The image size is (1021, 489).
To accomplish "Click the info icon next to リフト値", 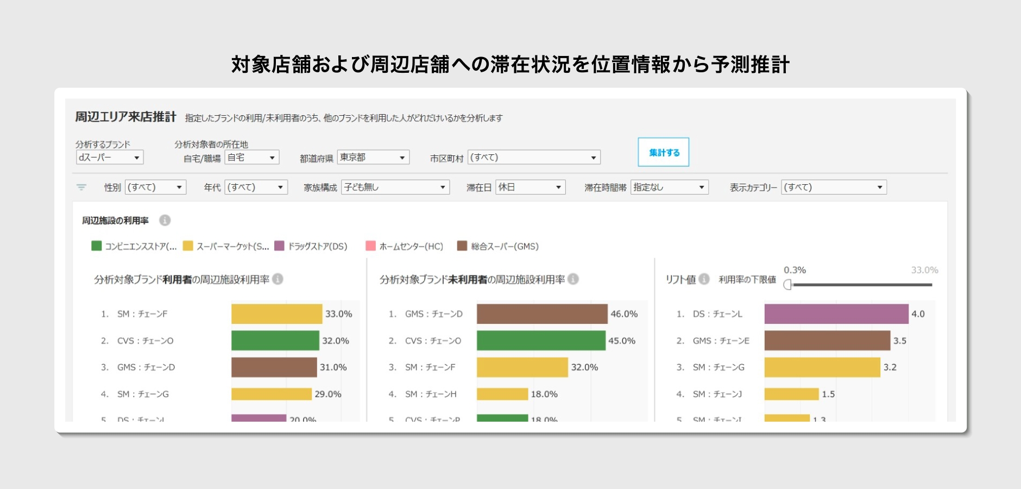I will click(x=704, y=279).
